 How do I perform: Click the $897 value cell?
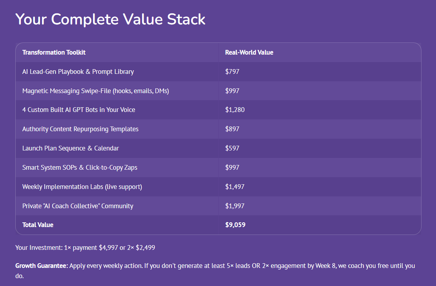tap(232, 129)
